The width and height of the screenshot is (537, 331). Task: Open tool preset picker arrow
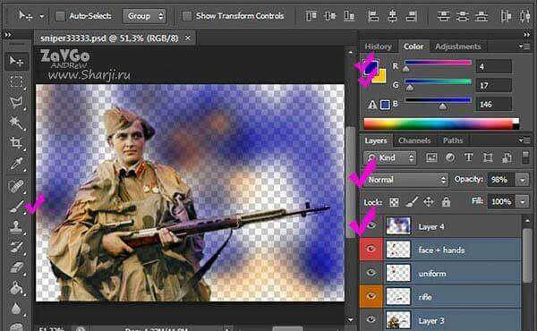coord(42,16)
